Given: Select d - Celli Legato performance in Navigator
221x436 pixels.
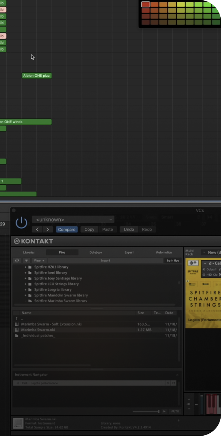Looking at the screenshot, I should (x=89, y=383).
